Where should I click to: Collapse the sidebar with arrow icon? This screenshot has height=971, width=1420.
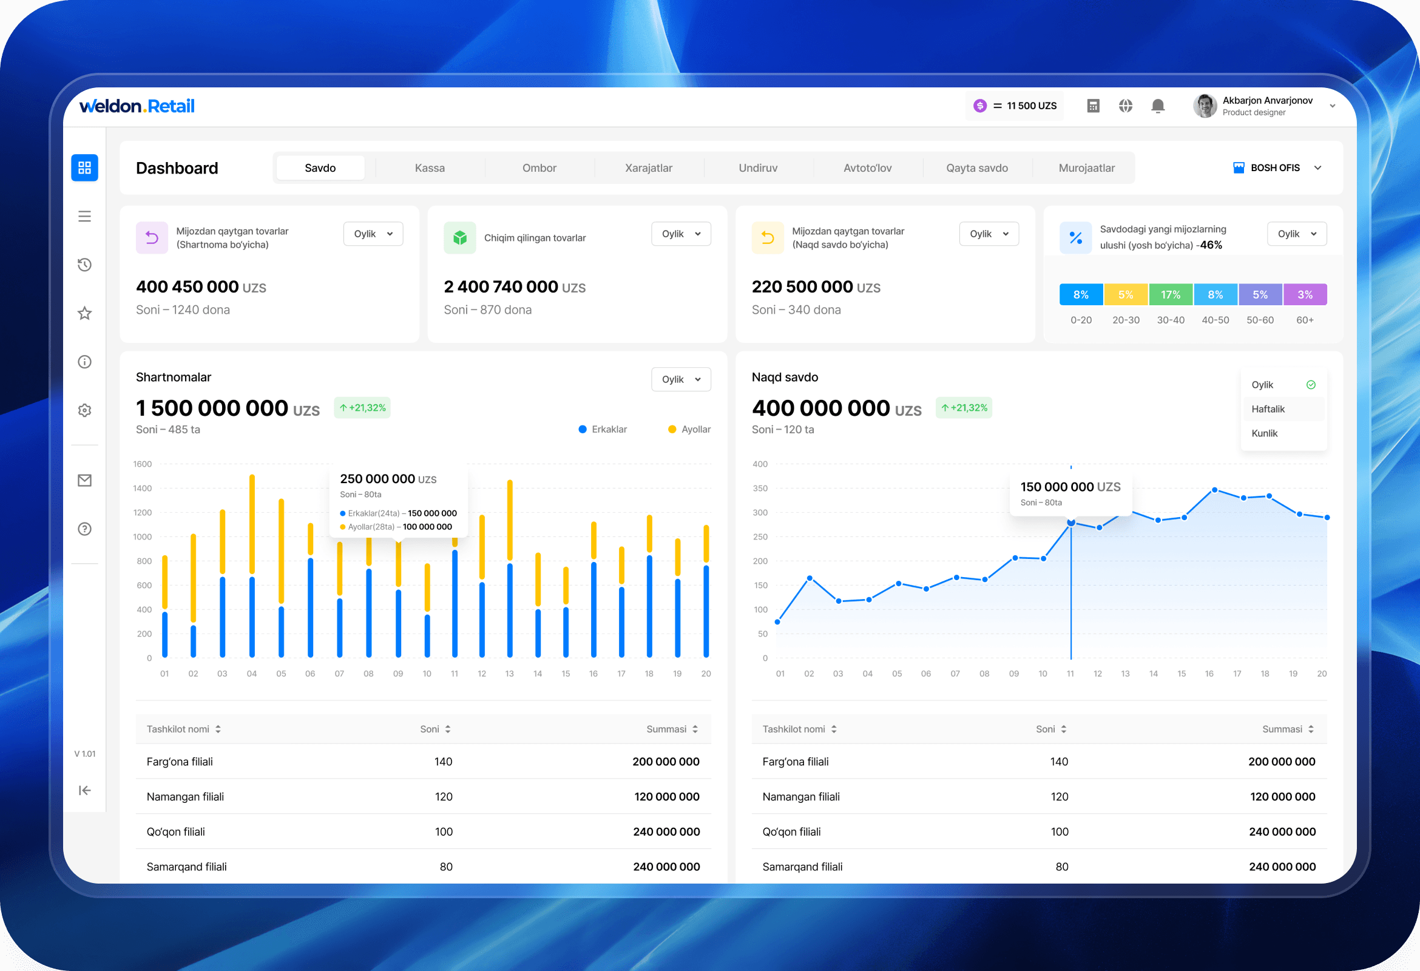click(x=84, y=790)
